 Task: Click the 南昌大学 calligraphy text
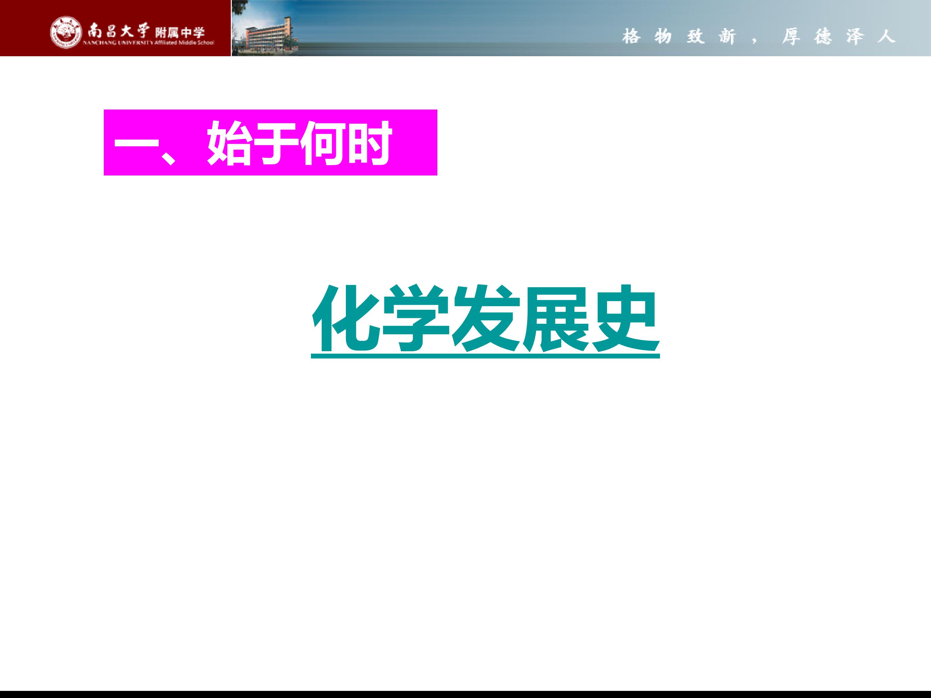click(x=118, y=31)
